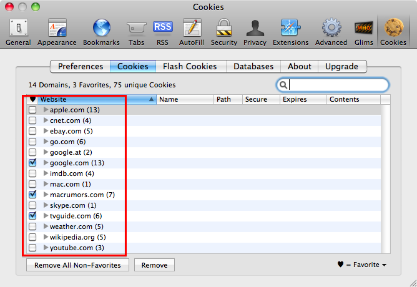Open the Security padlock pane
The image size is (417, 287).
tap(224, 32)
